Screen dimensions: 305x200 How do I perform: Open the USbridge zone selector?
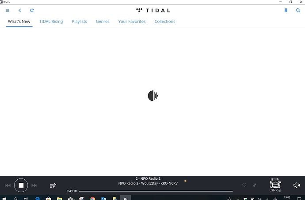275,185
